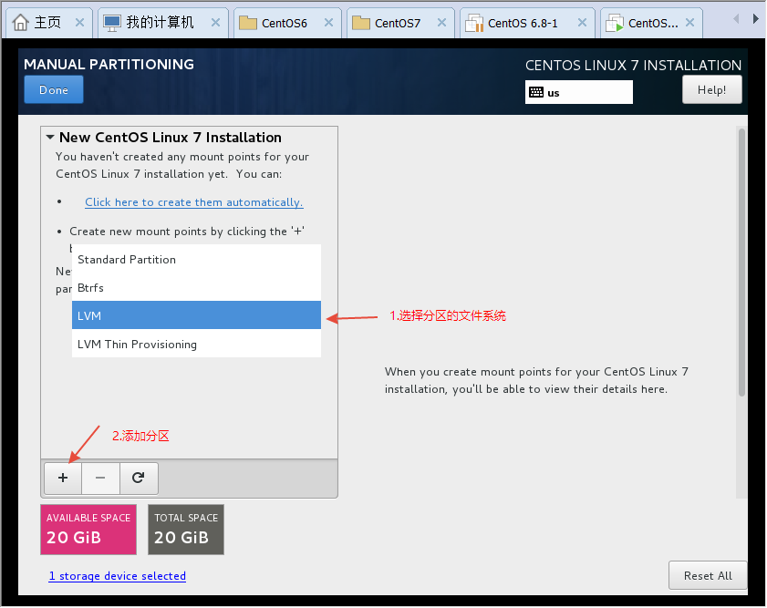Click the home icon on 主页 tab
The width and height of the screenshot is (767, 608).
point(21,23)
